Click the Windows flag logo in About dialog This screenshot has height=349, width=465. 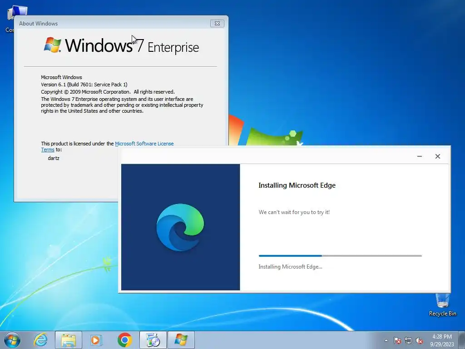tap(53, 45)
